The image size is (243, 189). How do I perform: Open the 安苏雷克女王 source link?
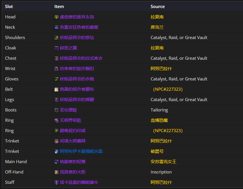[x=163, y=162]
